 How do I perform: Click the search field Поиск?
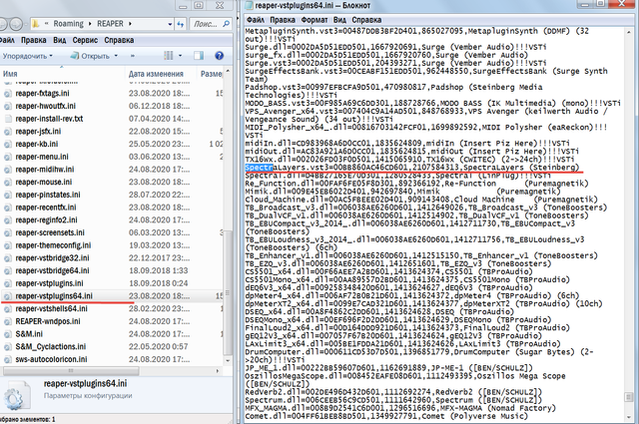(206, 24)
